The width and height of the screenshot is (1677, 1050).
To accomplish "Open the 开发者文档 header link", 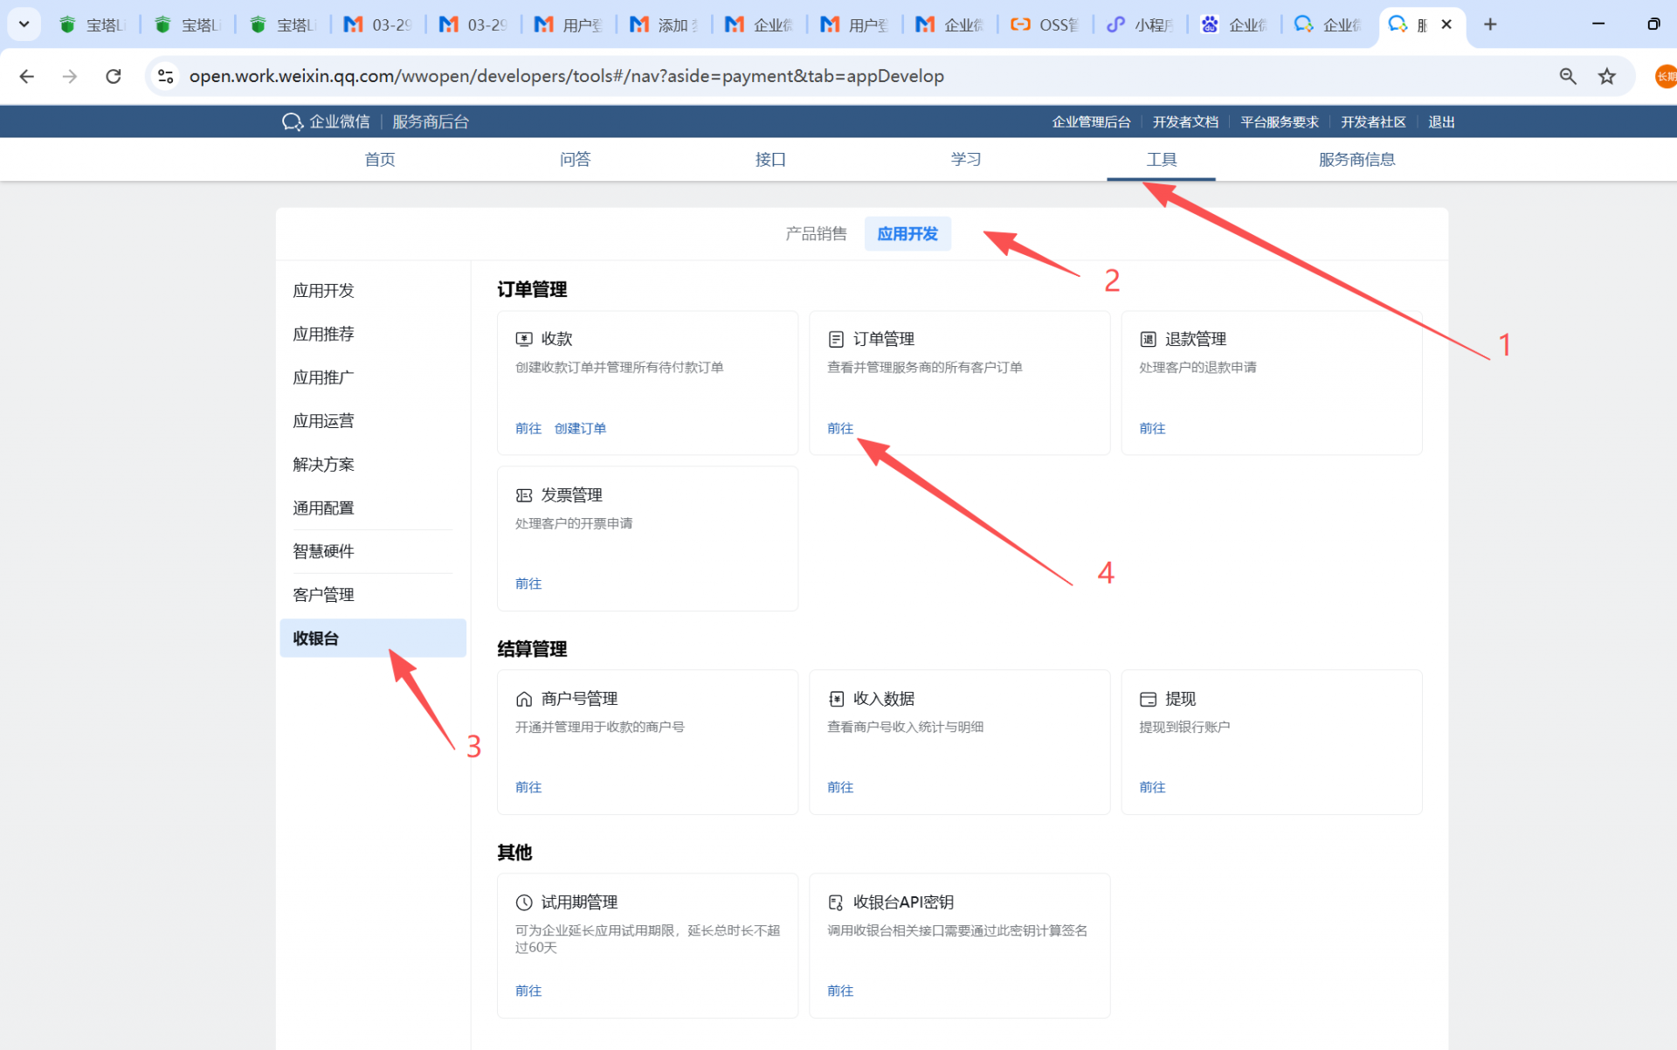I will tap(1184, 121).
